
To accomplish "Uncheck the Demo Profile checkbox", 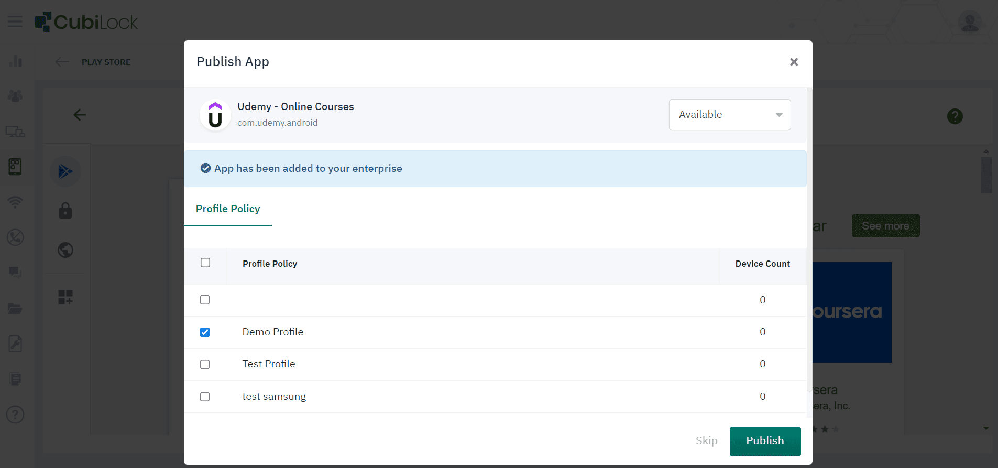I will (x=205, y=332).
